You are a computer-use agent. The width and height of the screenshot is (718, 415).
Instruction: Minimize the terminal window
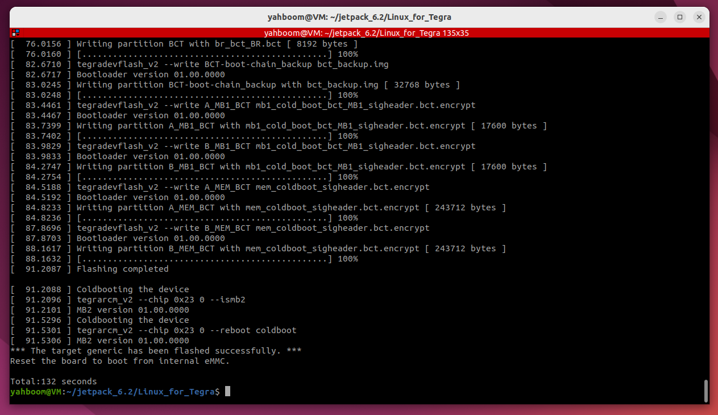[661, 17]
